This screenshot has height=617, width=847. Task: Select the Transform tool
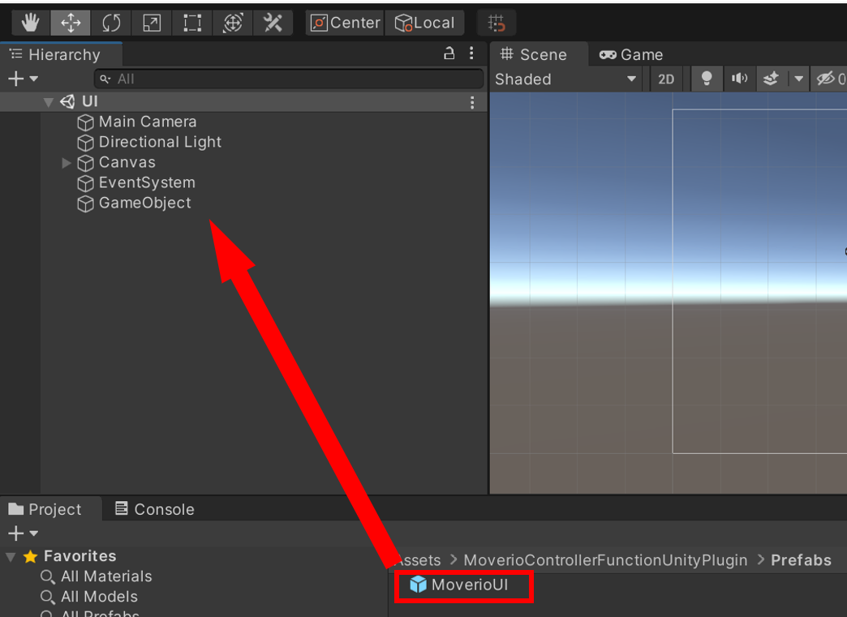(x=232, y=23)
